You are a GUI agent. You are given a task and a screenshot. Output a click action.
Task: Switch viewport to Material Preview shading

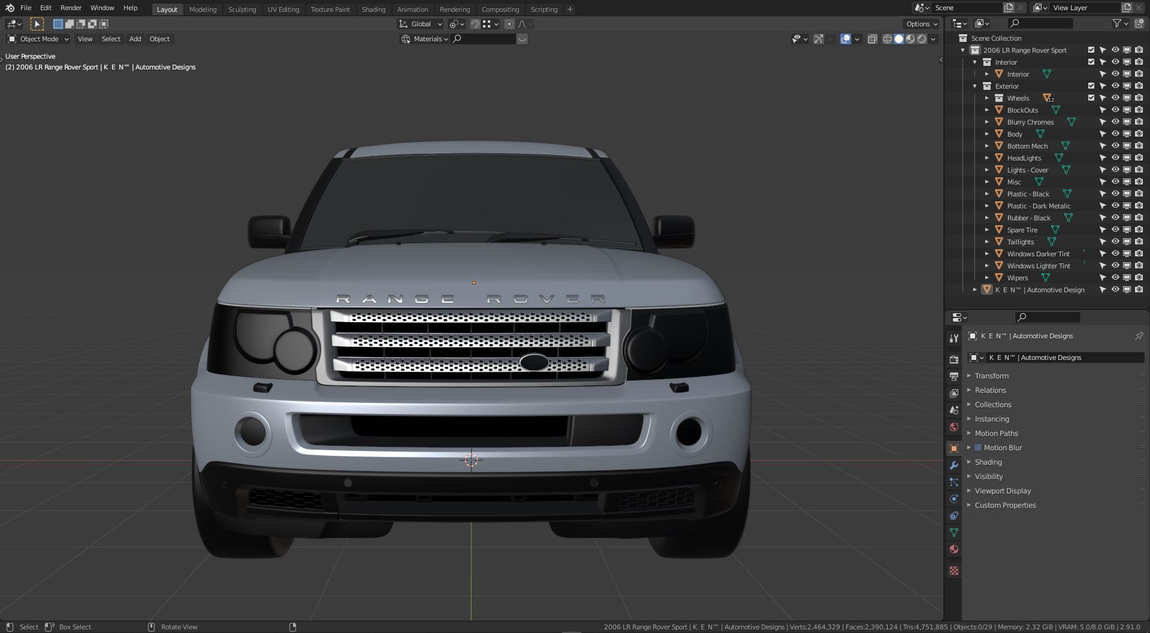(910, 39)
